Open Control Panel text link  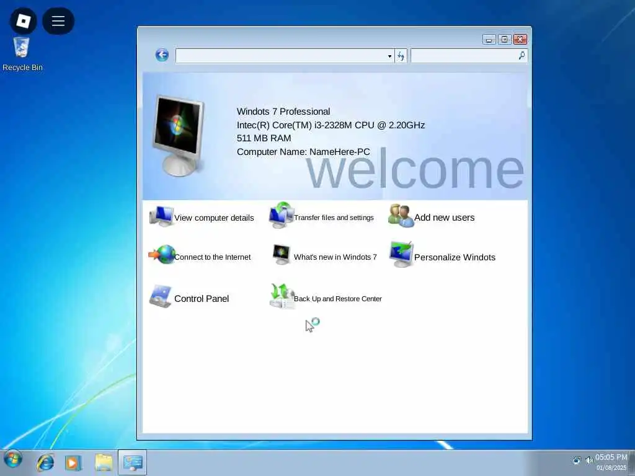pyautogui.click(x=202, y=299)
